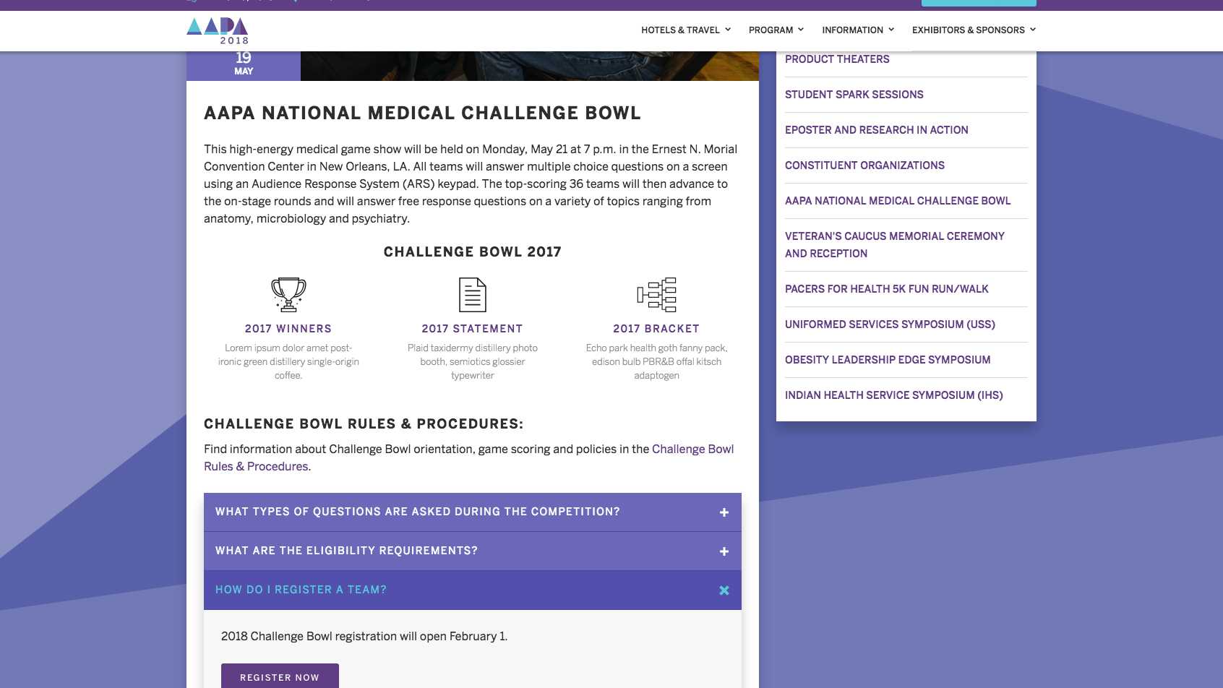Click the teal button in top bar
The width and height of the screenshot is (1223, 688).
click(x=979, y=3)
